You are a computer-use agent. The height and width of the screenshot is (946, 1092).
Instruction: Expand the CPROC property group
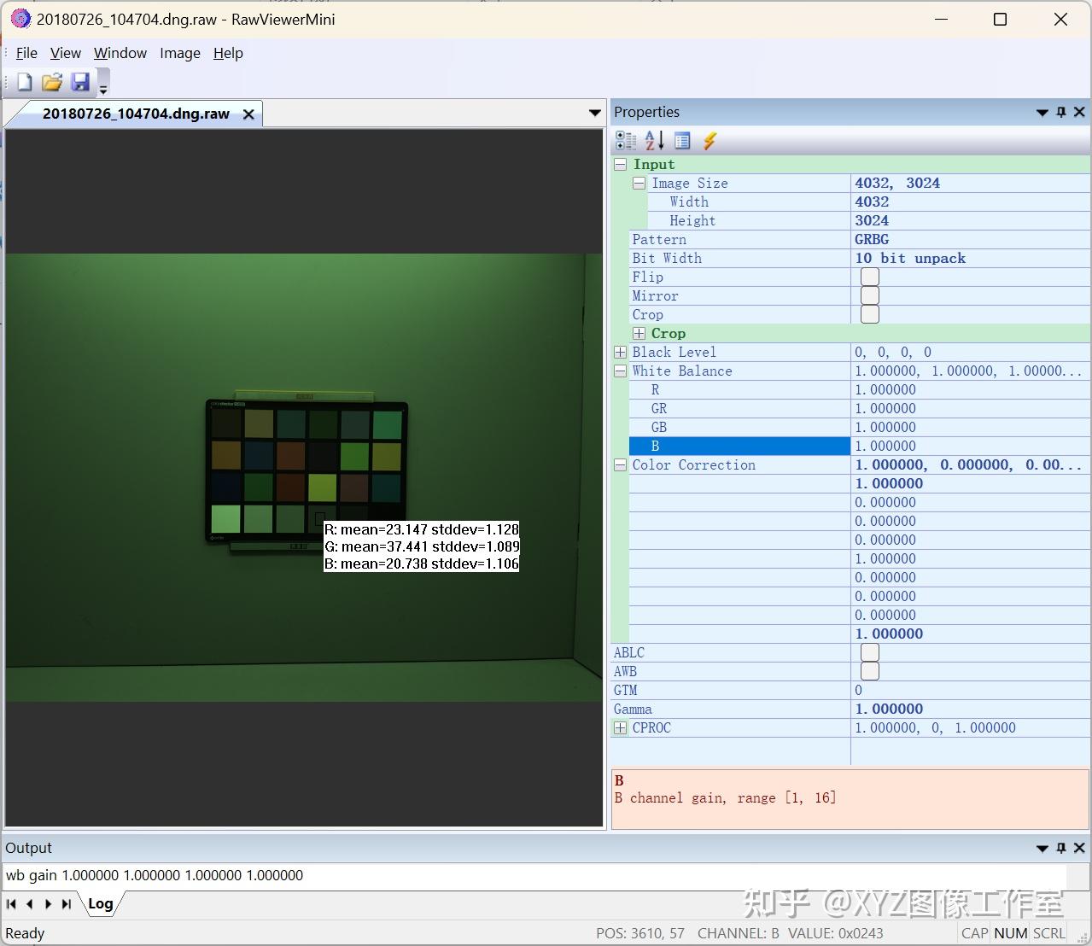click(x=619, y=727)
